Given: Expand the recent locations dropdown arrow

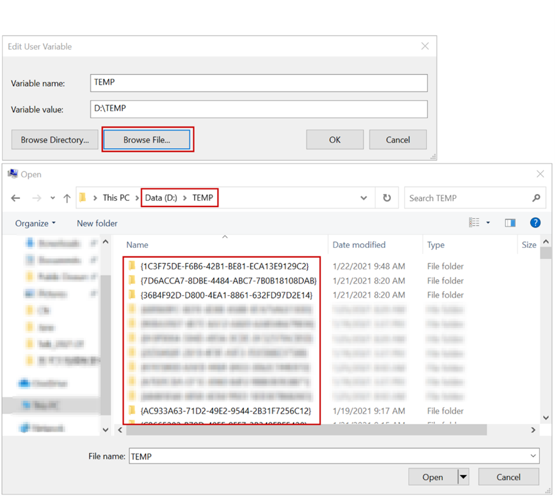Looking at the screenshot, I should point(52,198).
